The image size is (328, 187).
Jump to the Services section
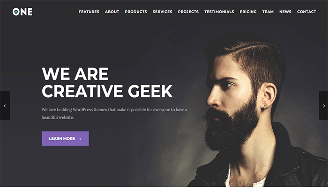click(162, 12)
